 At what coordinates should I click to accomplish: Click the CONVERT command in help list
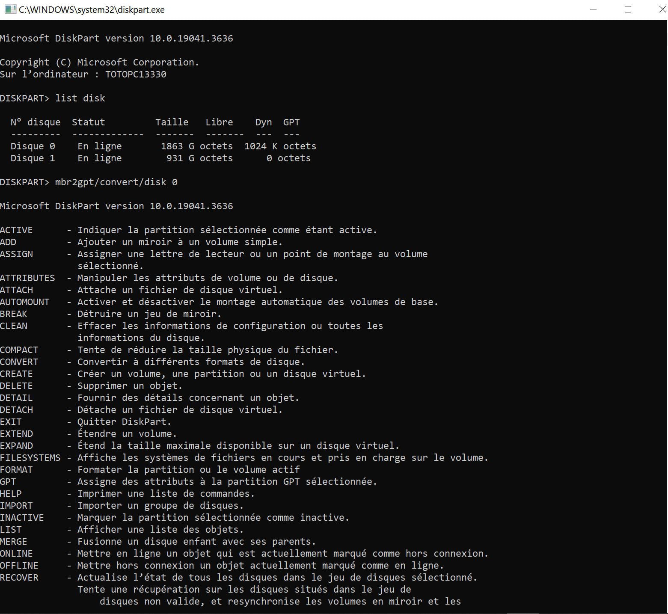click(x=19, y=362)
